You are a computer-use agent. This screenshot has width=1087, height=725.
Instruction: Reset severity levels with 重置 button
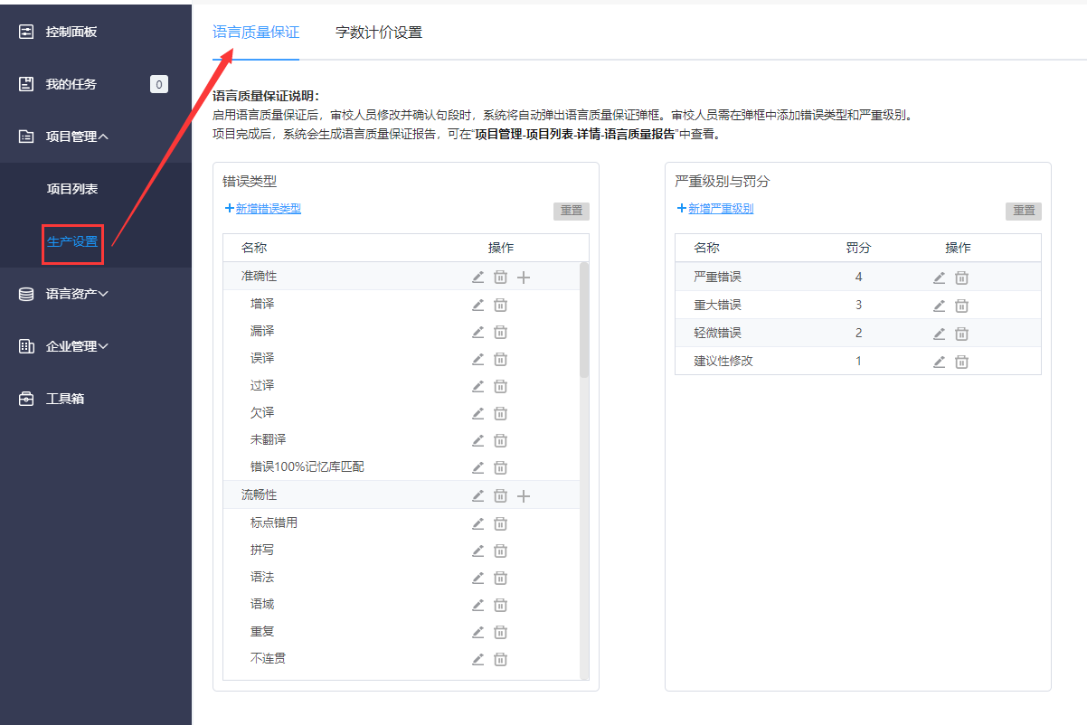pyautogui.click(x=1024, y=211)
